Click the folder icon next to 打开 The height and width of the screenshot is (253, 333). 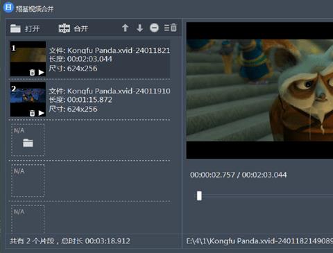click(x=15, y=28)
